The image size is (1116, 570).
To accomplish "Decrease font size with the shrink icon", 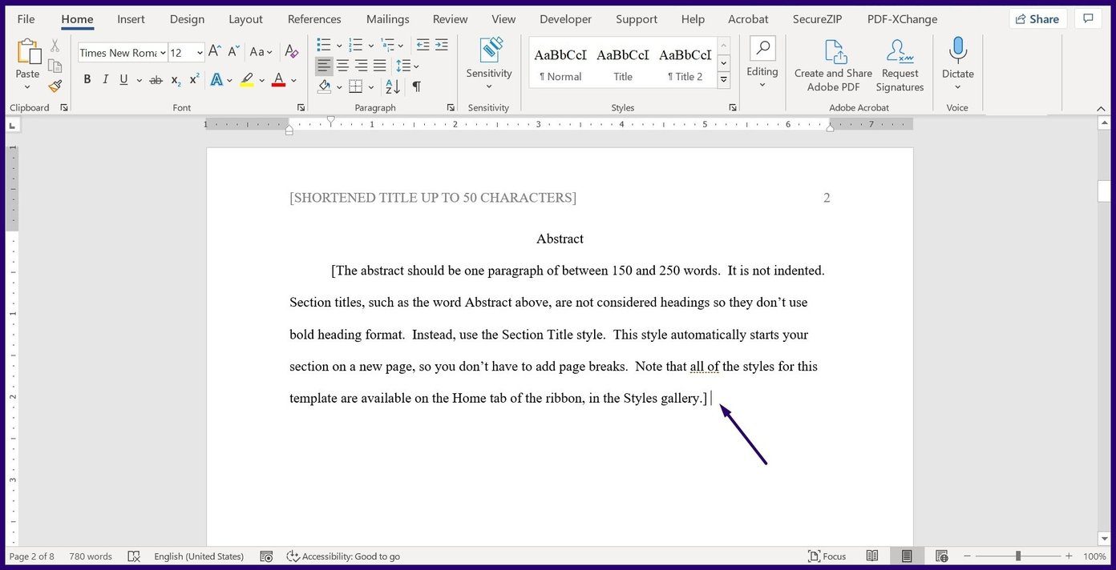I will coord(233,52).
